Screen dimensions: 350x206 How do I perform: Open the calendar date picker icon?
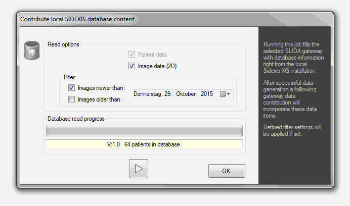(x=223, y=94)
